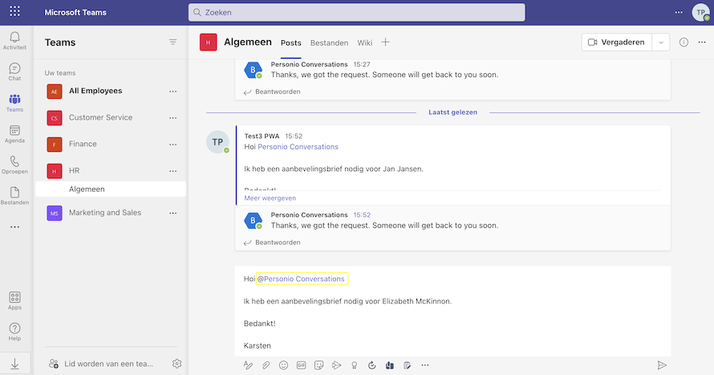Click the Zoeken search field
The width and height of the screenshot is (714, 375).
pyautogui.click(x=356, y=12)
